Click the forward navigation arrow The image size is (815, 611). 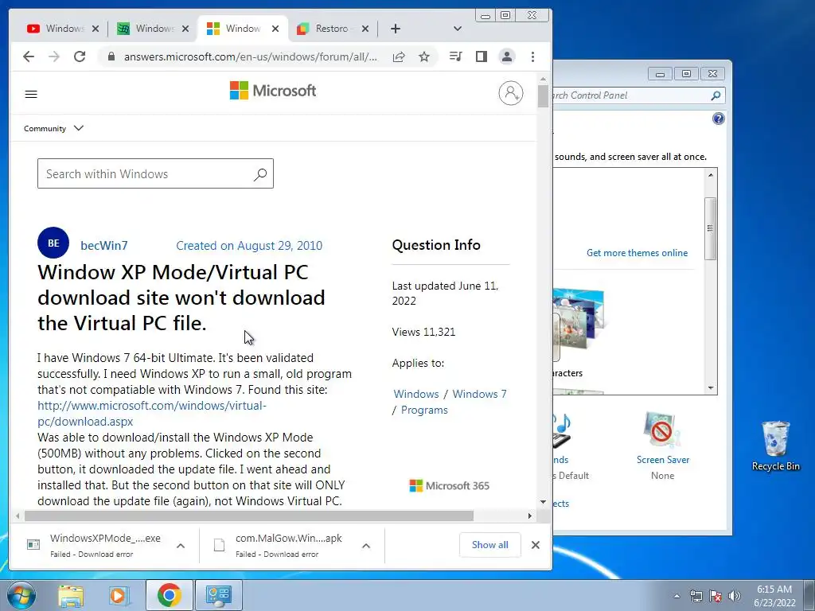[54, 56]
